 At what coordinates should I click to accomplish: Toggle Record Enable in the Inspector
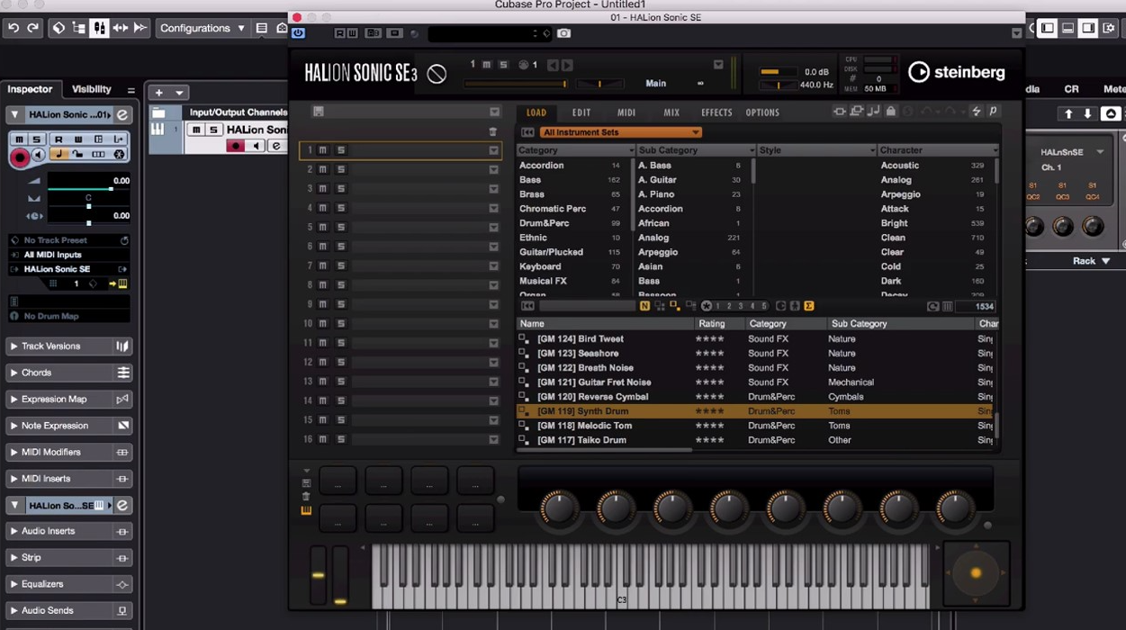[x=19, y=157]
